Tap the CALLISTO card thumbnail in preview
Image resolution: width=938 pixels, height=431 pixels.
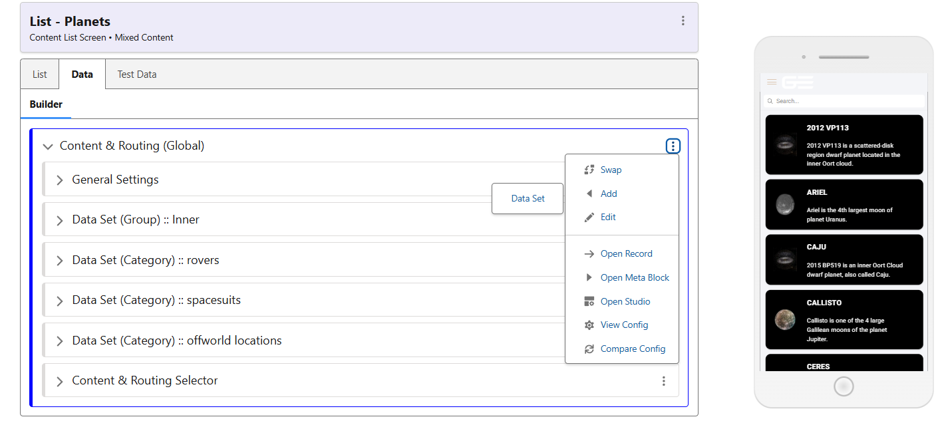[x=785, y=320]
